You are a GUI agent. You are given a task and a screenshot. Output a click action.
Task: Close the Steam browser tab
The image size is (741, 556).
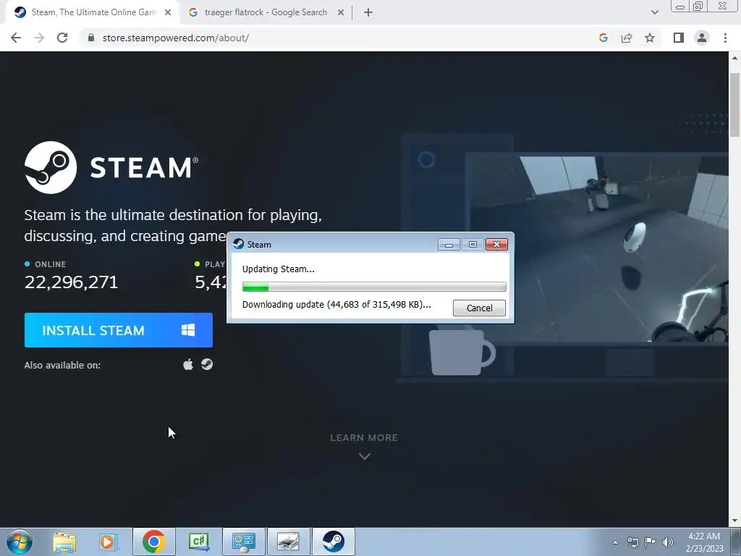point(168,13)
